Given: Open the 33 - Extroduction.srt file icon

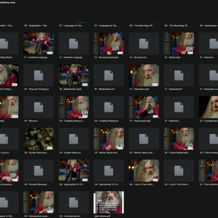Looking at the screenshot, I should pos(74,202).
